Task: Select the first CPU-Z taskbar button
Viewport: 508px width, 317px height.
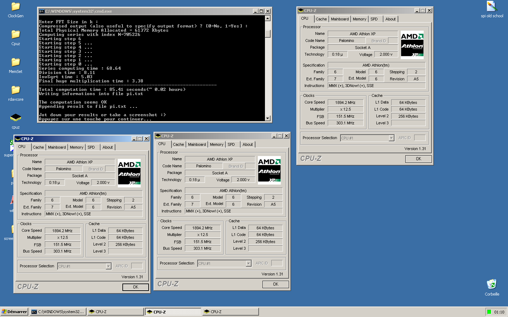Action: click(x=115, y=312)
